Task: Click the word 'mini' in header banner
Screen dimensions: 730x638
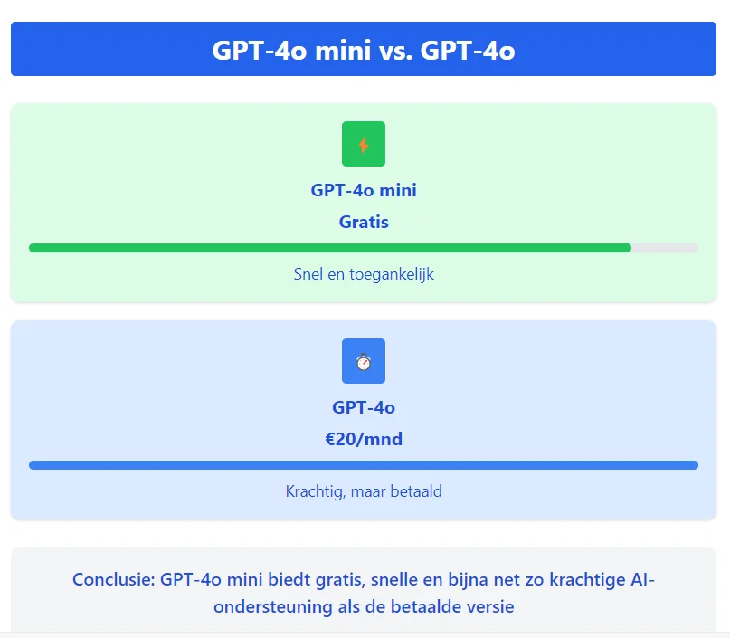Action: coord(343,51)
